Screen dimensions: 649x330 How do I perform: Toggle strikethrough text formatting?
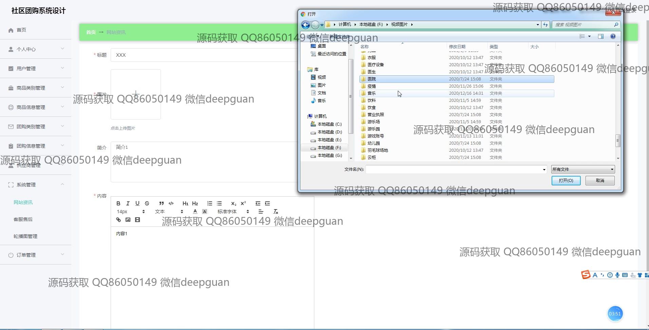pos(147,203)
